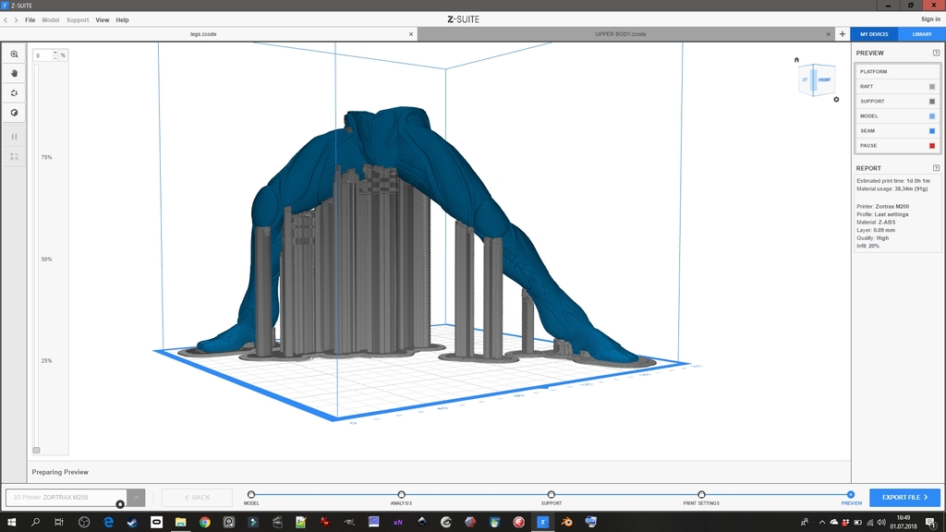Open the view perspective cube tool
The image size is (946, 532).
pos(14,113)
